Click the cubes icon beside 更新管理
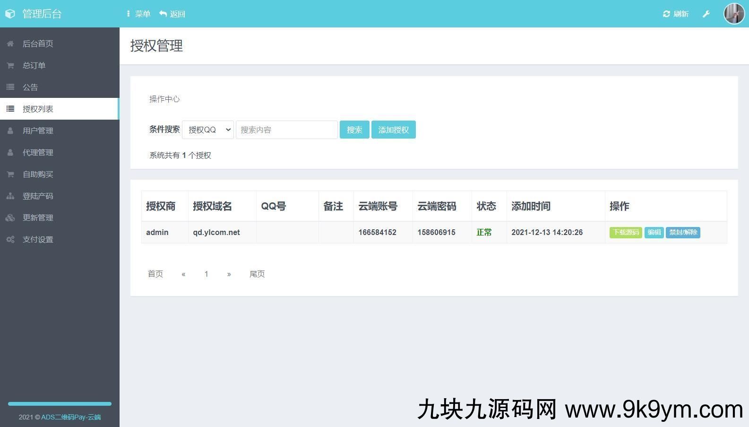The height and width of the screenshot is (427, 749). 10,218
